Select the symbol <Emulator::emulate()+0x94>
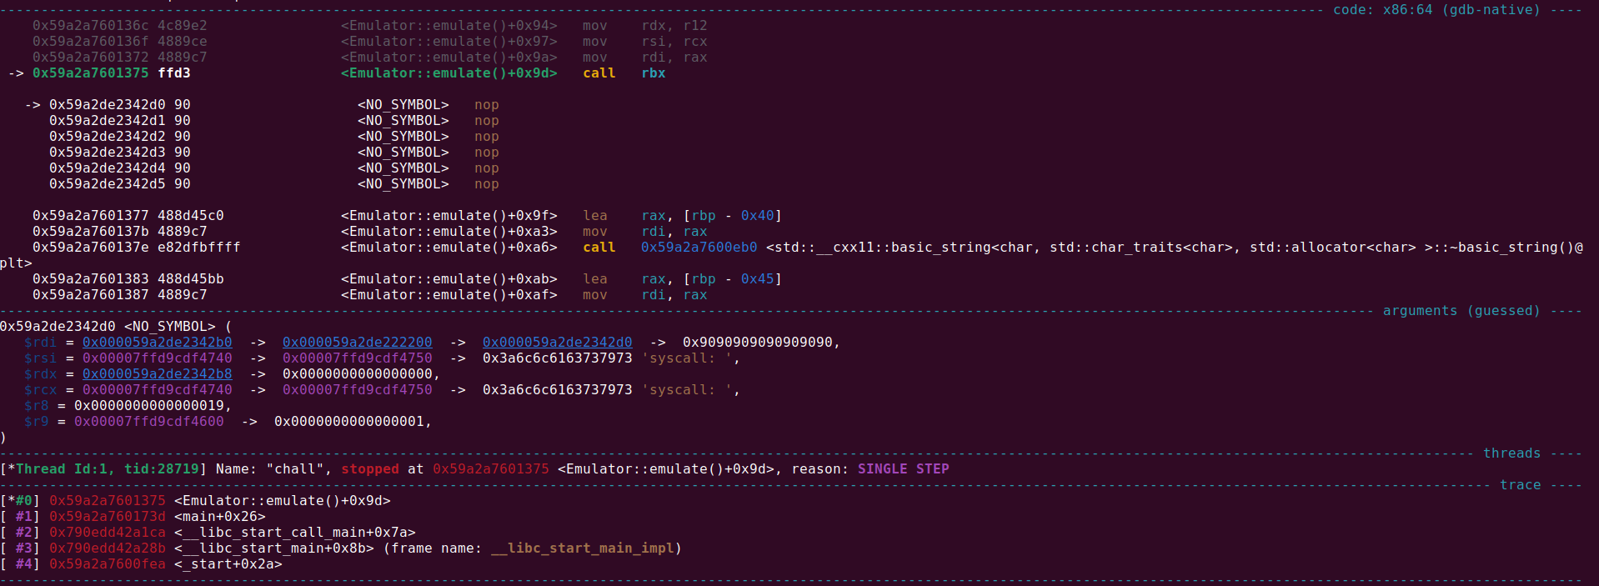 pos(449,26)
